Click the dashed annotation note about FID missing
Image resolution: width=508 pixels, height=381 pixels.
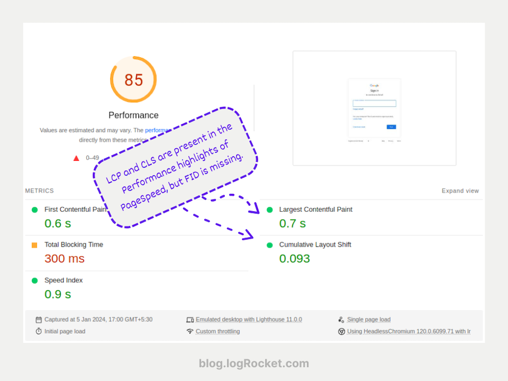pos(175,166)
